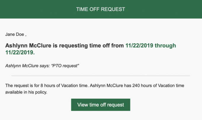Select the available in his policy line
Image resolution: width=202 pixels, height=120 pixels.
(x=26, y=92)
